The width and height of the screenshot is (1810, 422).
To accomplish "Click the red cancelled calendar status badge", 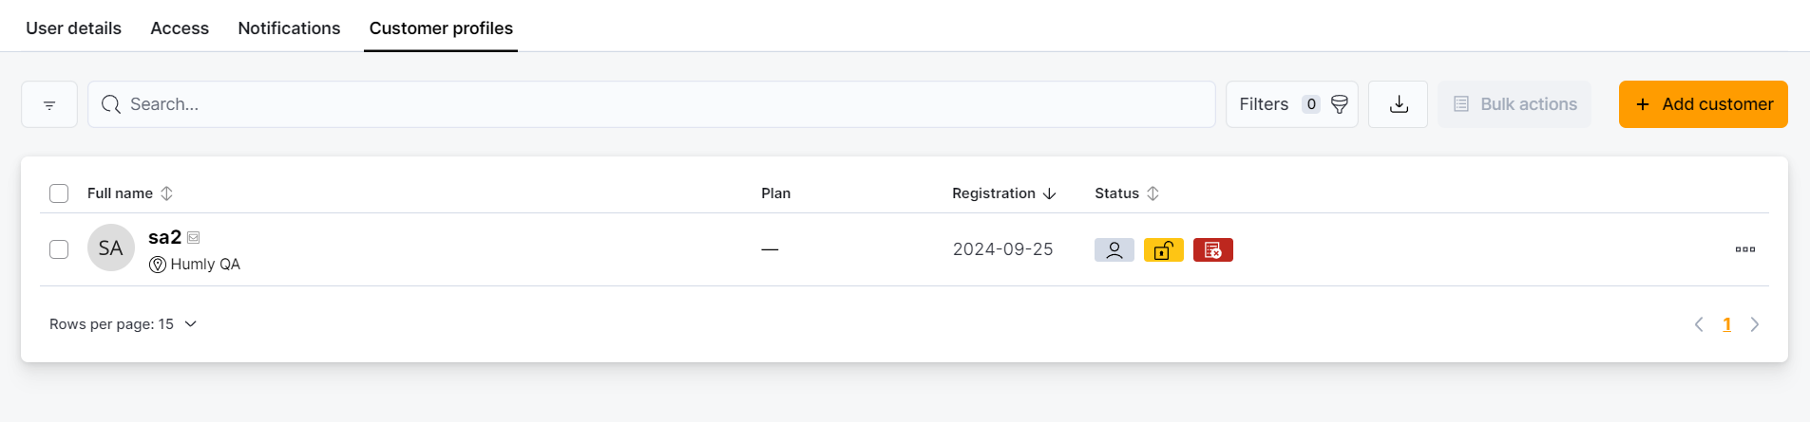I will click(1212, 249).
